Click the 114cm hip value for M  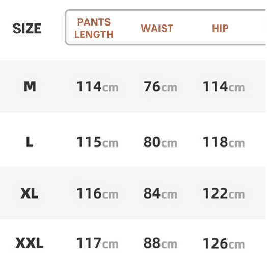point(224,86)
